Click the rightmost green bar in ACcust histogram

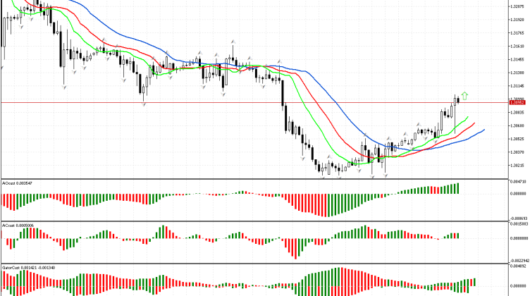(x=457, y=235)
